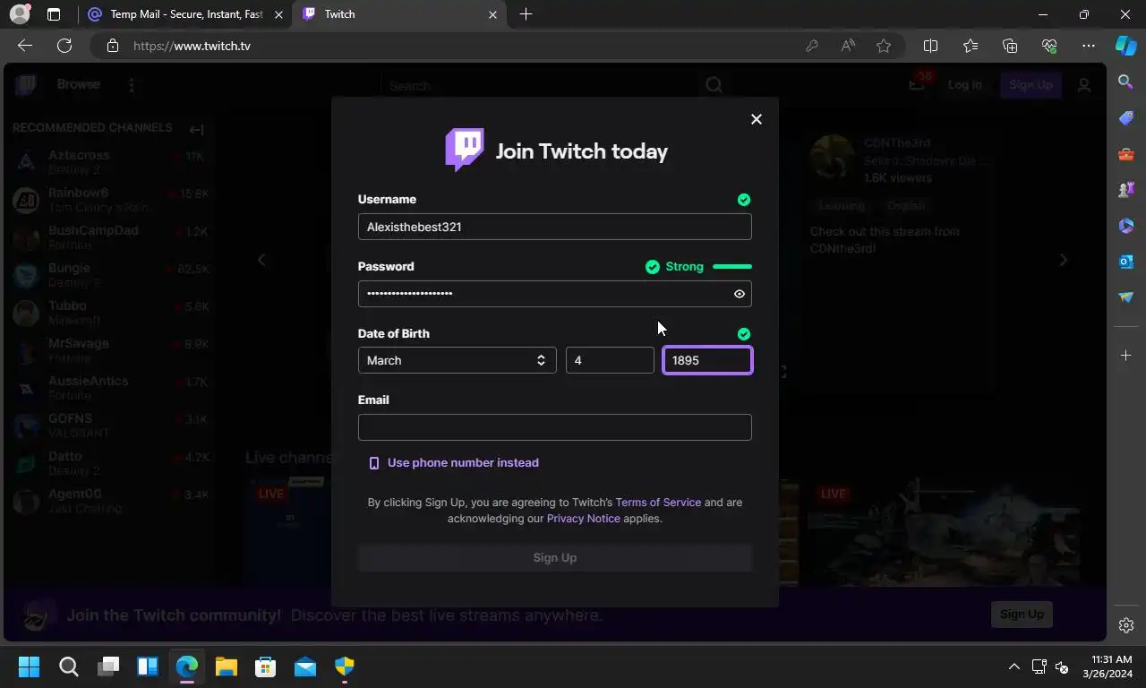
Task: Open Windows Start menu
Action: [29, 666]
